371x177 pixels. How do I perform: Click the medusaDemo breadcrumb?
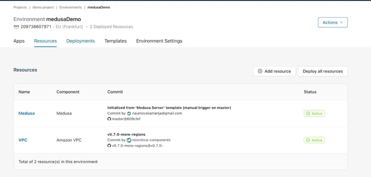[x=99, y=7]
